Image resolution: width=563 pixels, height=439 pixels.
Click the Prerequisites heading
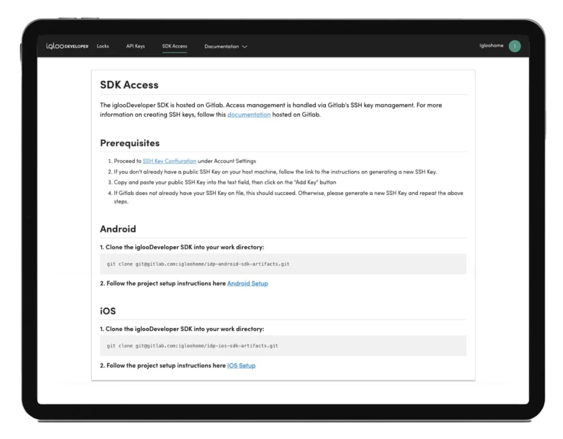[130, 143]
